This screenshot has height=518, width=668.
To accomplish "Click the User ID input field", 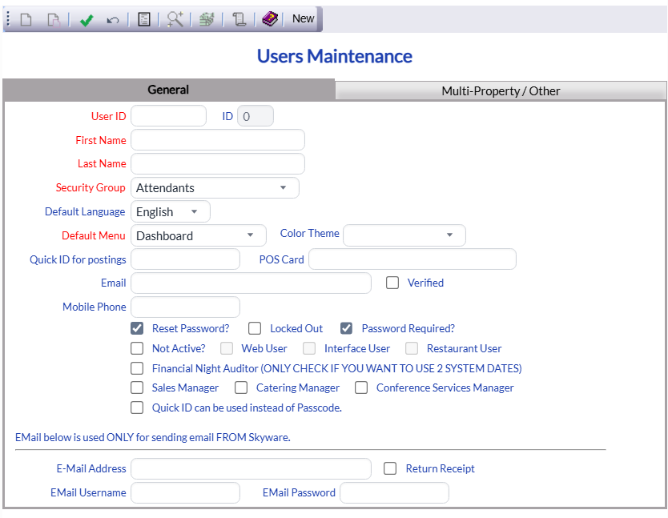I will (x=168, y=116).
